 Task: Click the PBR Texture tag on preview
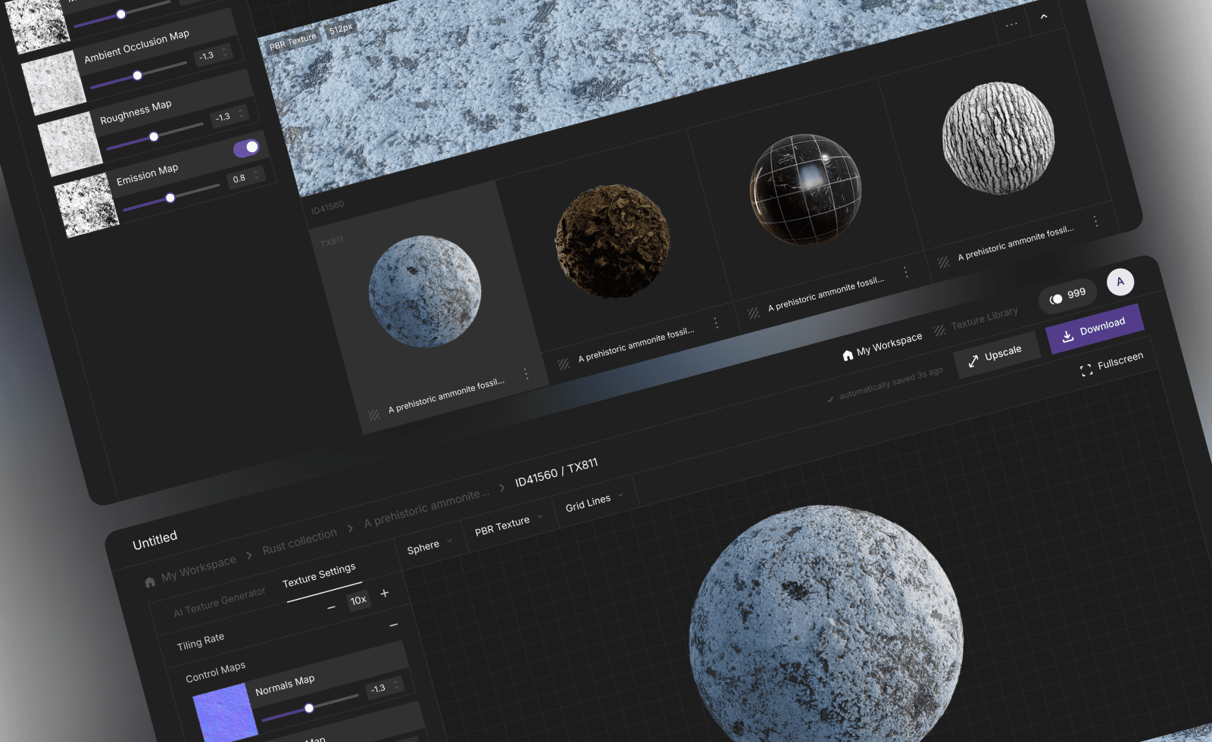292,42
